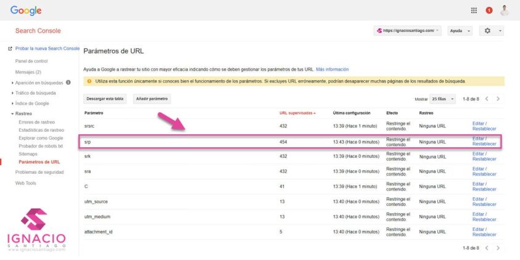Click Editar for utm_medium row
Viewport: 520px width, 260px height.
point(478,214)
